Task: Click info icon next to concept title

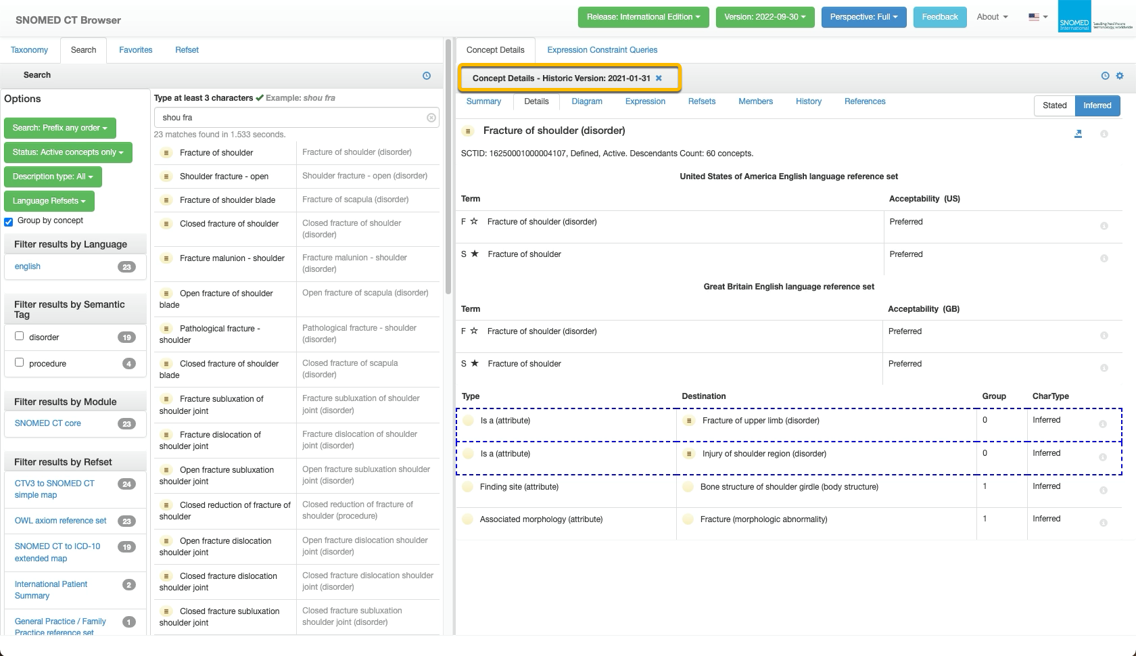Action: tap(1104, 134)
